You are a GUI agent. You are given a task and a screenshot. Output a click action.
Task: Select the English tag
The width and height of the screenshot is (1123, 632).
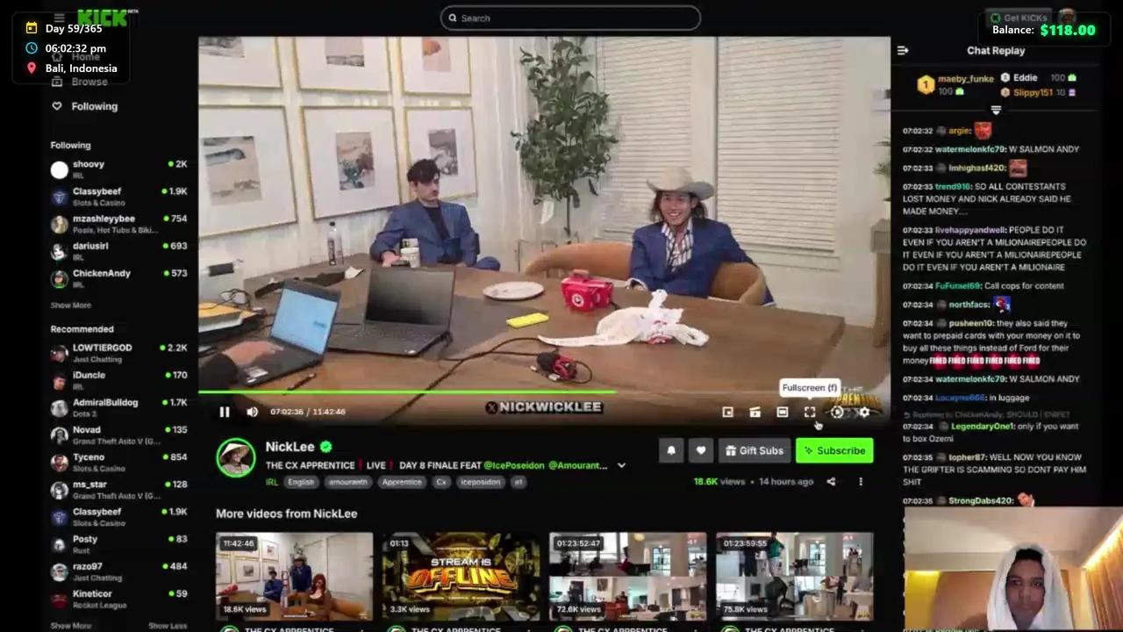(301, 482)
